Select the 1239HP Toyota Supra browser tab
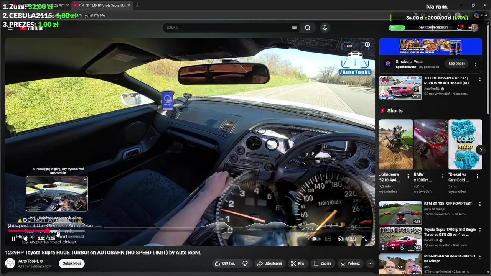 (102, 5)
